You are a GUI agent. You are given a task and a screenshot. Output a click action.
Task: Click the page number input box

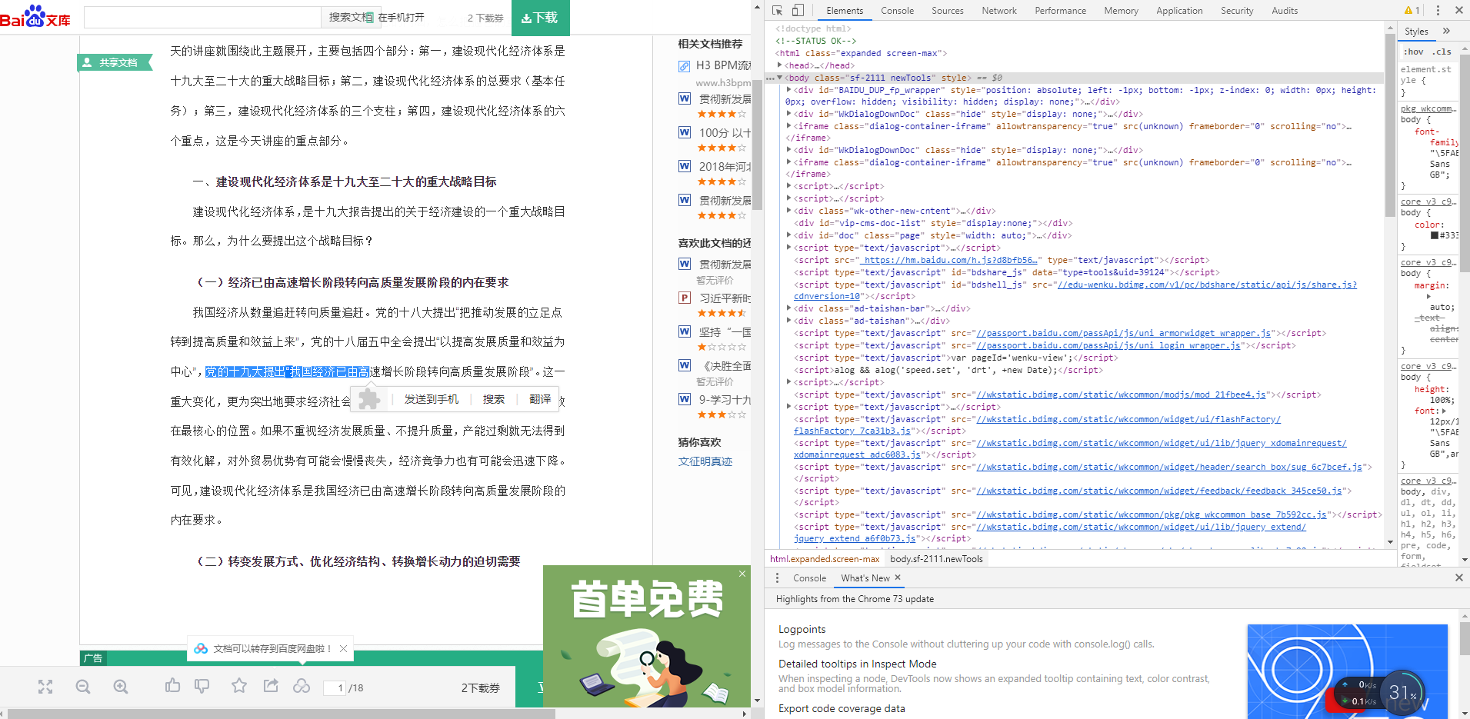pyautogui.click(x=335, y=687)
